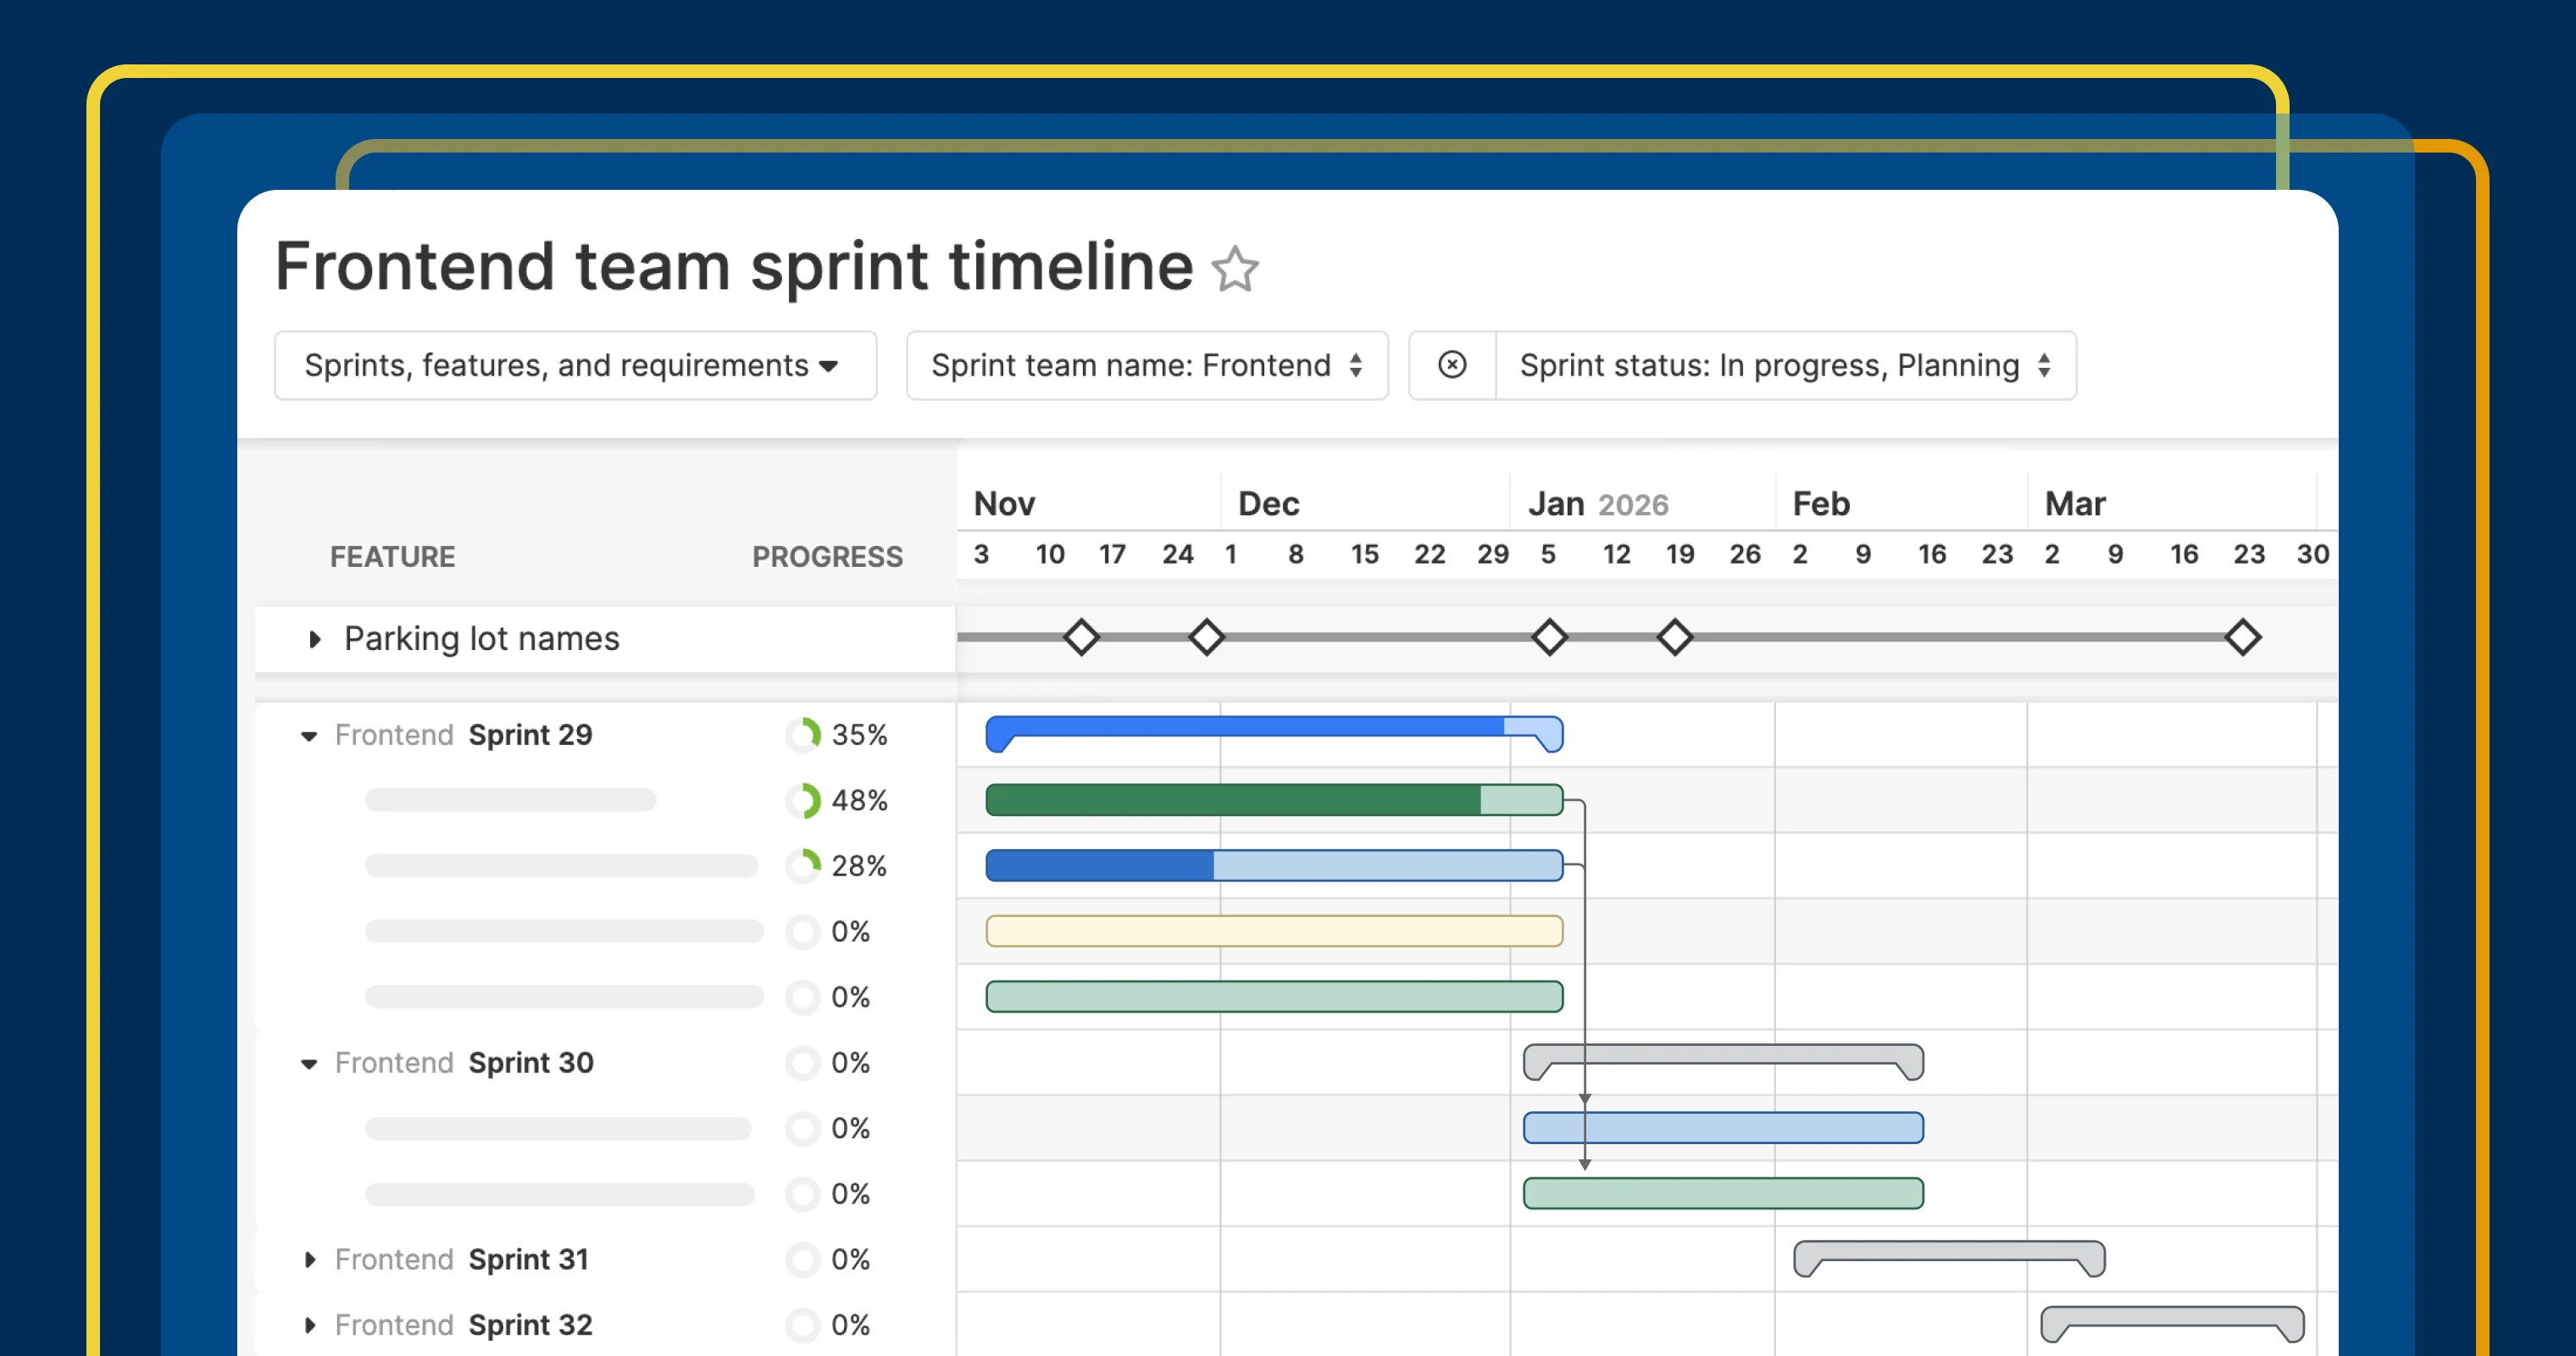
Task: Click the Sprint 29 35% progress ring
Action: [x=803, y=735]
